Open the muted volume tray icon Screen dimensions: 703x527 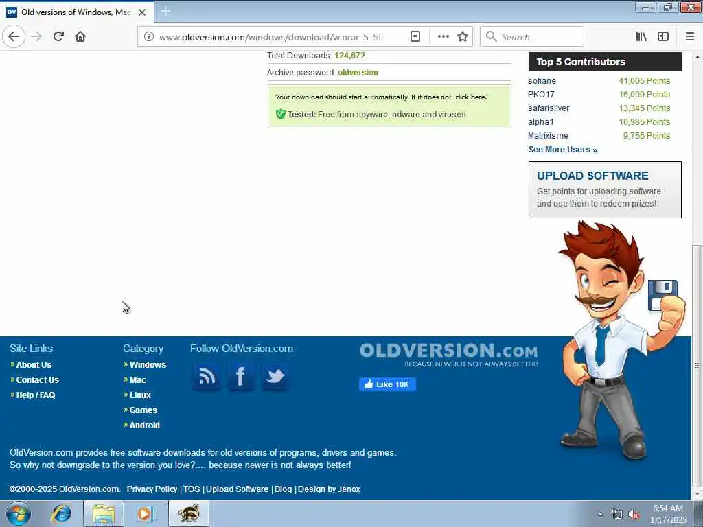click(634, 515)
